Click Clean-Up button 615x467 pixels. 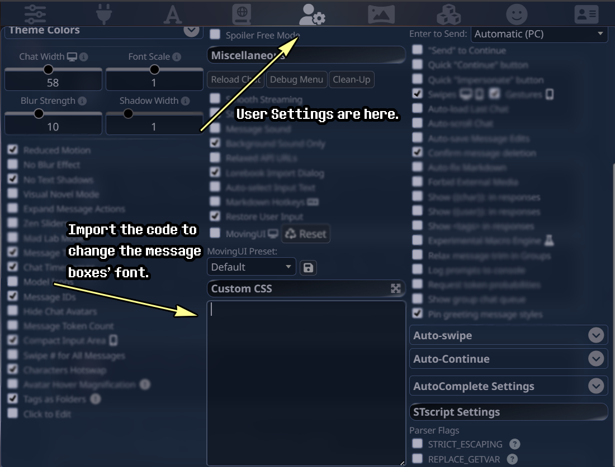352,79
